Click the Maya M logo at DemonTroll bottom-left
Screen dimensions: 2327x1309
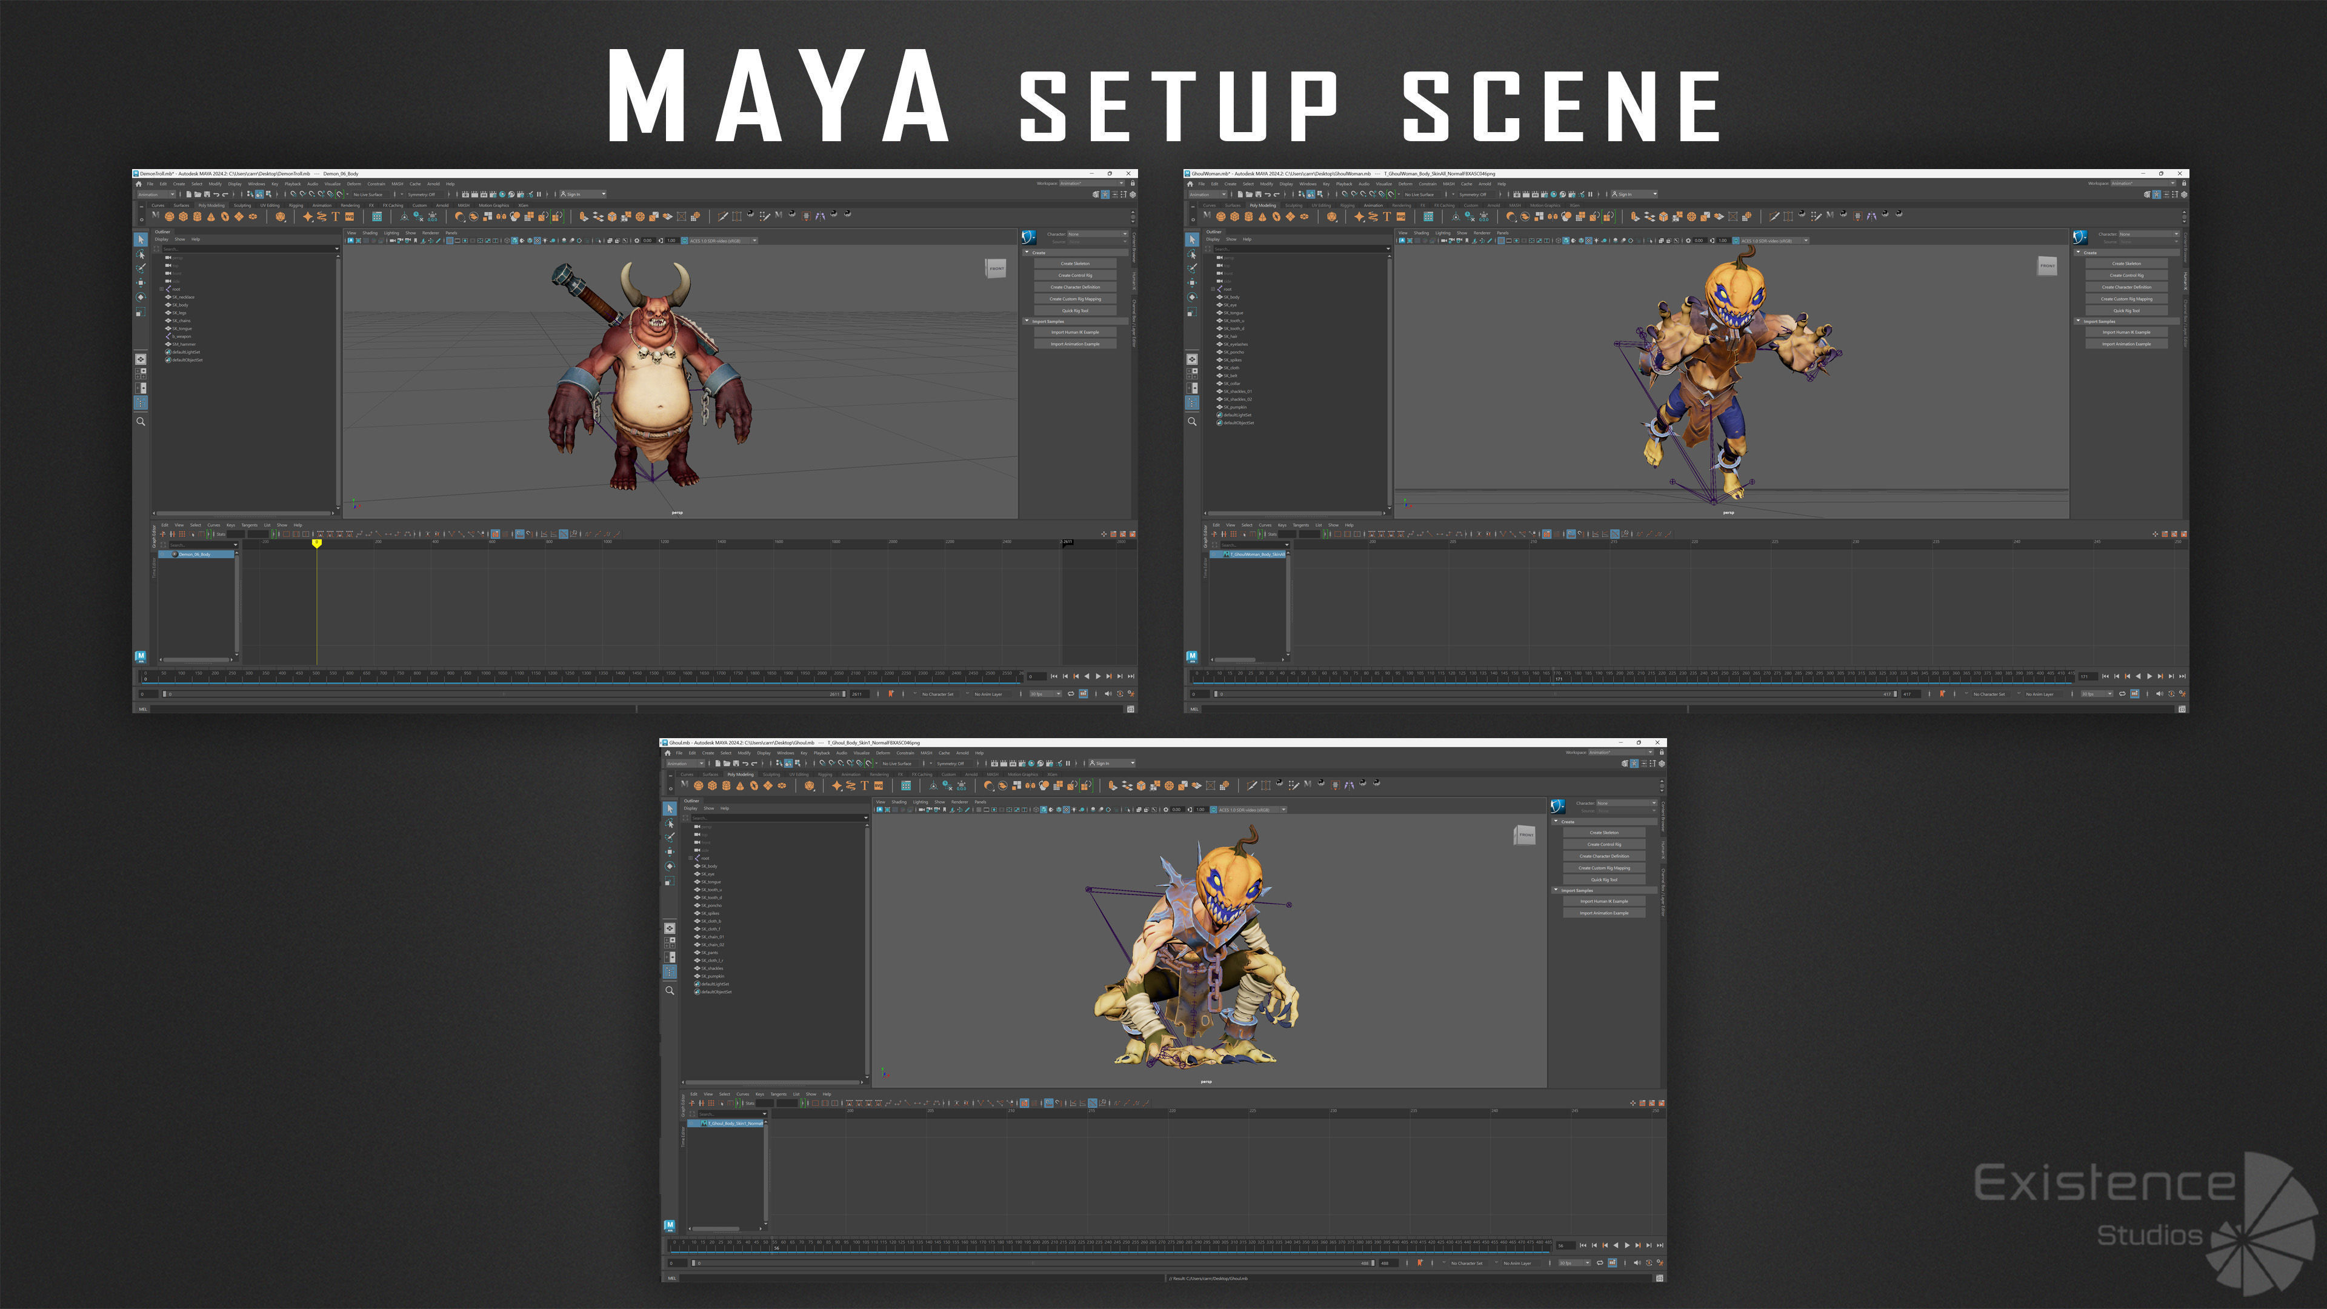141,657
